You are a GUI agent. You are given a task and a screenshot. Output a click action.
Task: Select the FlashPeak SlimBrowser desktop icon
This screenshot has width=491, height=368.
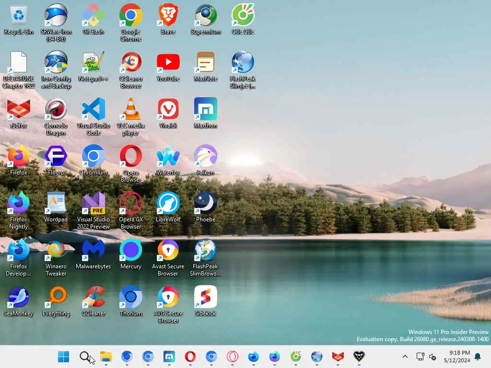pyautogui.click(x=206, y=257)
